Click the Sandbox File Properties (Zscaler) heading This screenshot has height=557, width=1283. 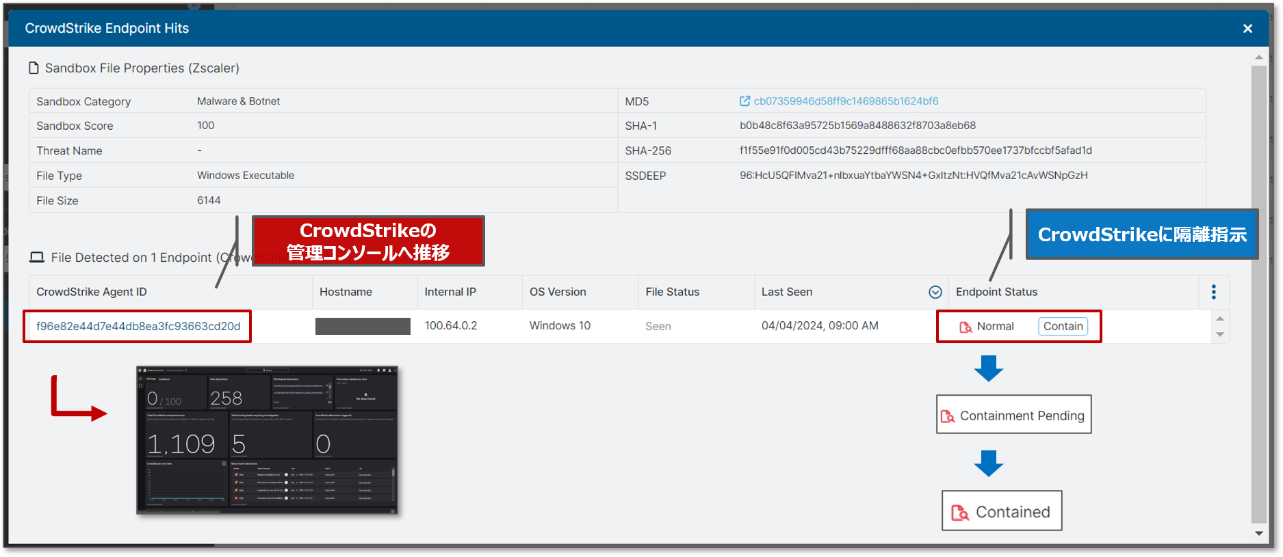coord(142,68)
